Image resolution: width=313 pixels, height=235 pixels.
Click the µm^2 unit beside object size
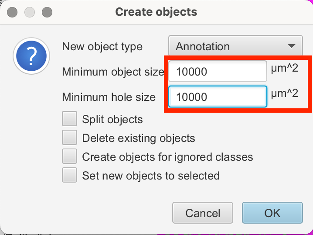coord(284,69)
